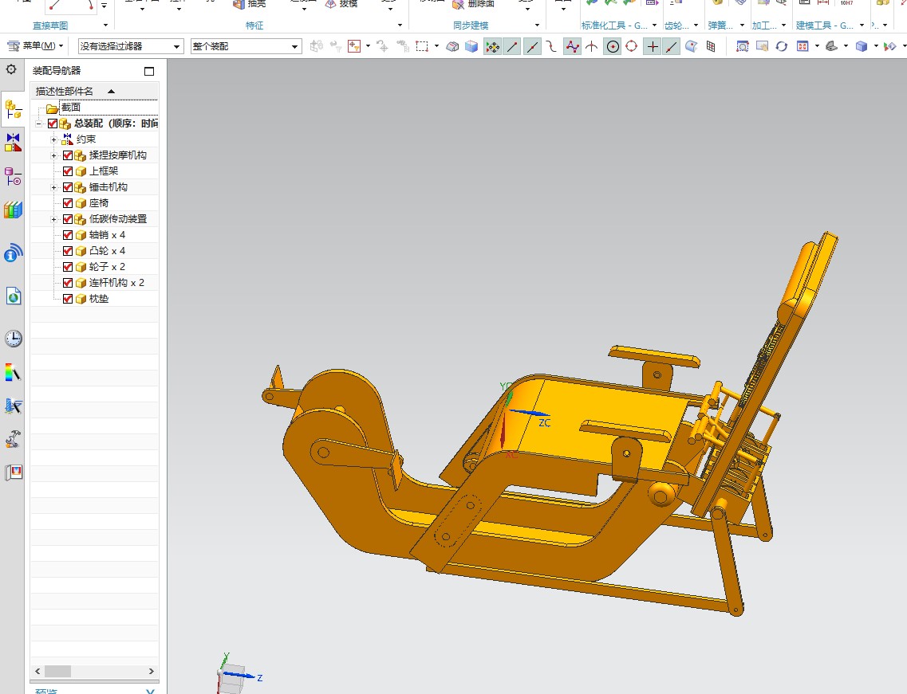The height and width of the screenshot is (694, 907).
Task: Toggle Enable Snap Point icon
Action: point(492,47)
